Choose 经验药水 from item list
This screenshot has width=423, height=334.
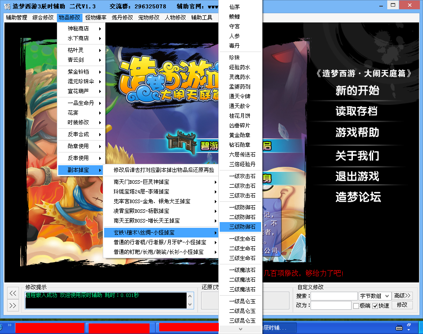240,67
